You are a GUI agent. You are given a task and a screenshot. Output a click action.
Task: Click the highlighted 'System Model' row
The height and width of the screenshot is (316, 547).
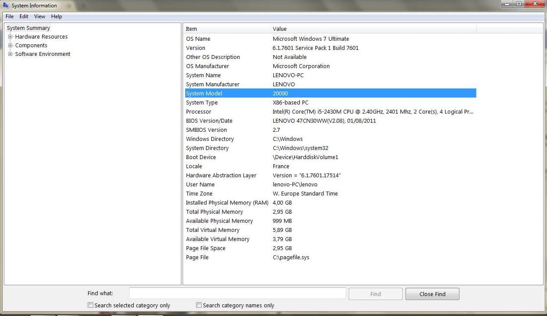point(331,94)
